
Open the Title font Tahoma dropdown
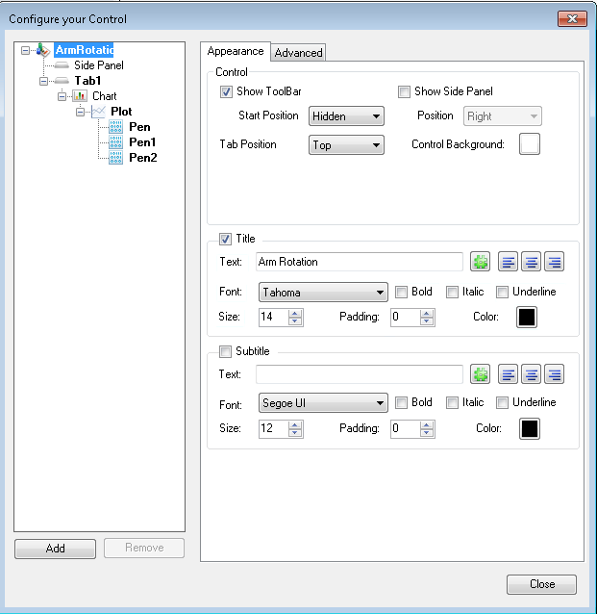point(322,294)
